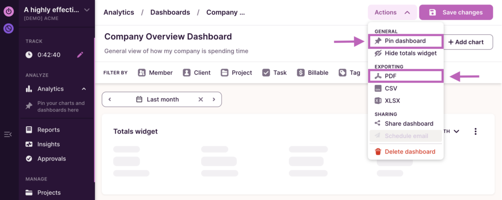Toggle the Billable filter
The width and height of the screenshot is (502, 200).
tap(312, 72)
